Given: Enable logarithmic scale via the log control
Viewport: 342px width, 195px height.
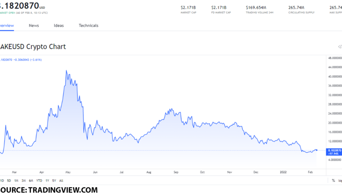Looking at the screenshot, I should click(x=341, y=180).
